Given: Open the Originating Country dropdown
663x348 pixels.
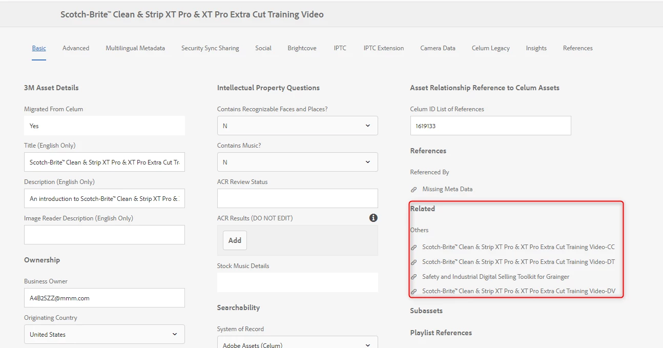Looking at the screenshot, I should coord(104,334).
